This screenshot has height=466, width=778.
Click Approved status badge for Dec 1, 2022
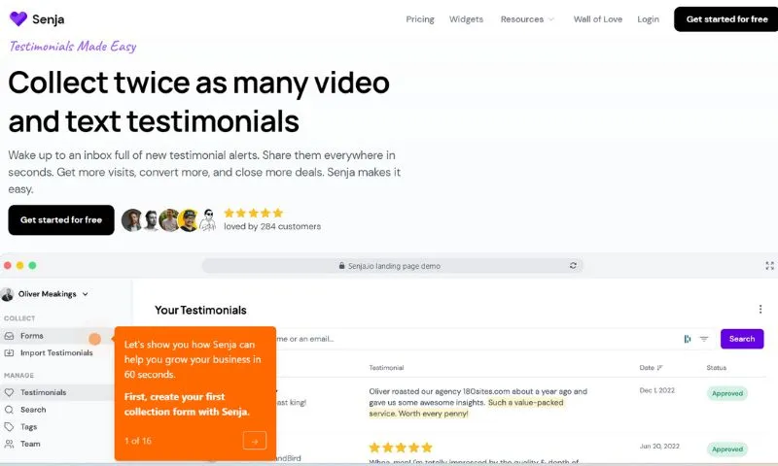[x=726, y=394]
